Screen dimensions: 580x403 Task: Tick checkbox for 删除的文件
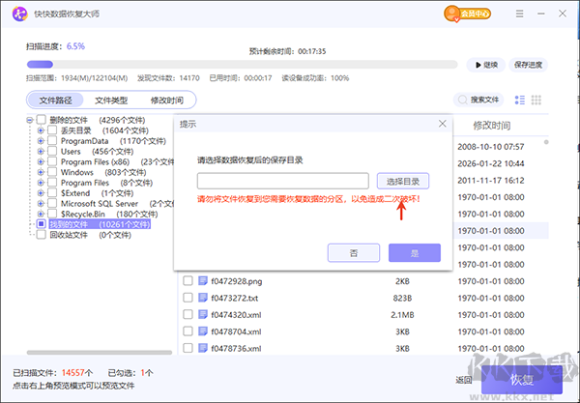[41, 120]
